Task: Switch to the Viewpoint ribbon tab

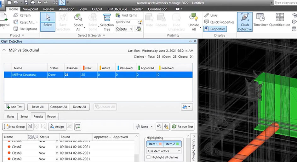Action: pos(30,9)
